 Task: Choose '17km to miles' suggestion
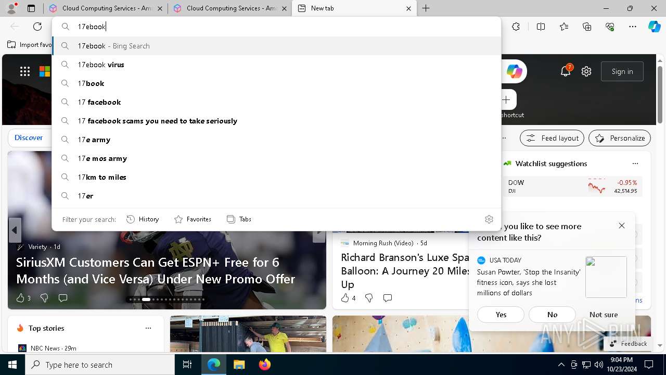(x=276, y=177)
